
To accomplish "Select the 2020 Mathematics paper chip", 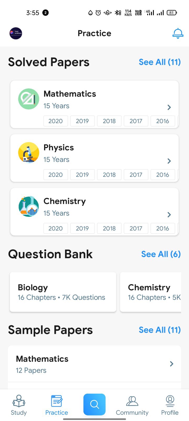I will click(x=56, y=121).
